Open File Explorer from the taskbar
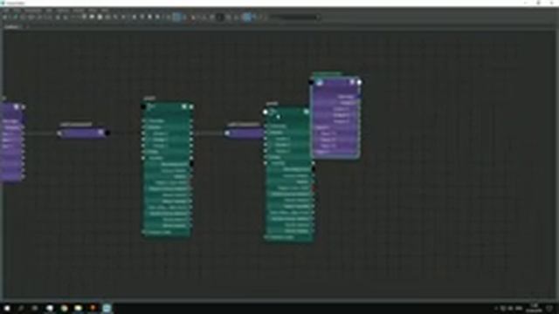559x314 pixels. [78, 308]
